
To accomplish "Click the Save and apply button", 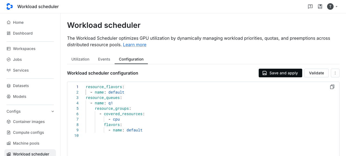I will [280, 73].
